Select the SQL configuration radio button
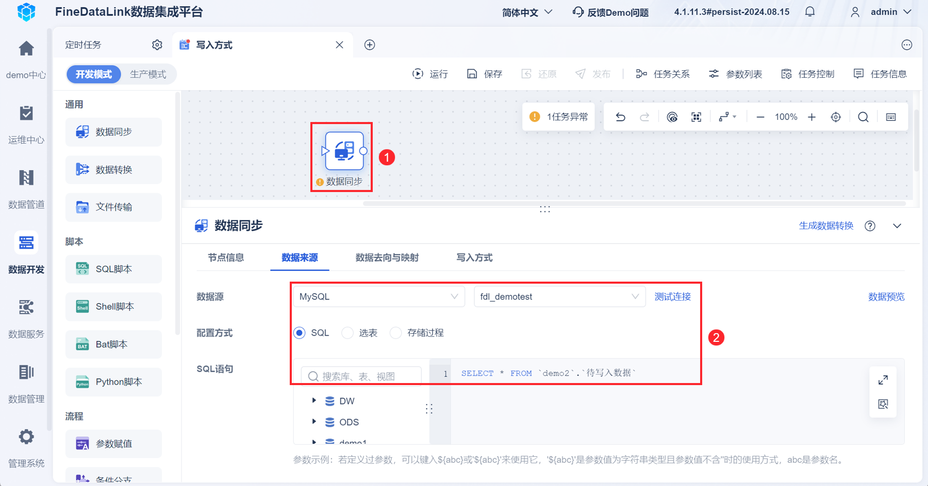The height and width of the screenshot is (486, 928). [x=300, y=333]
